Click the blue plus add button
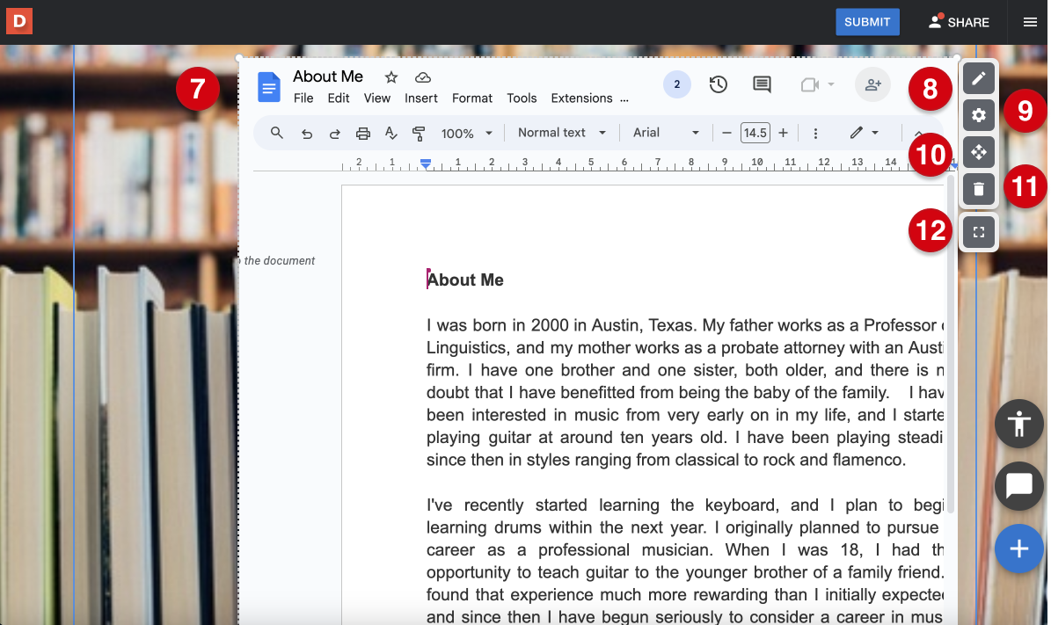The height and width of the screenshot is (625, 1051). (x=1018, y=549)
